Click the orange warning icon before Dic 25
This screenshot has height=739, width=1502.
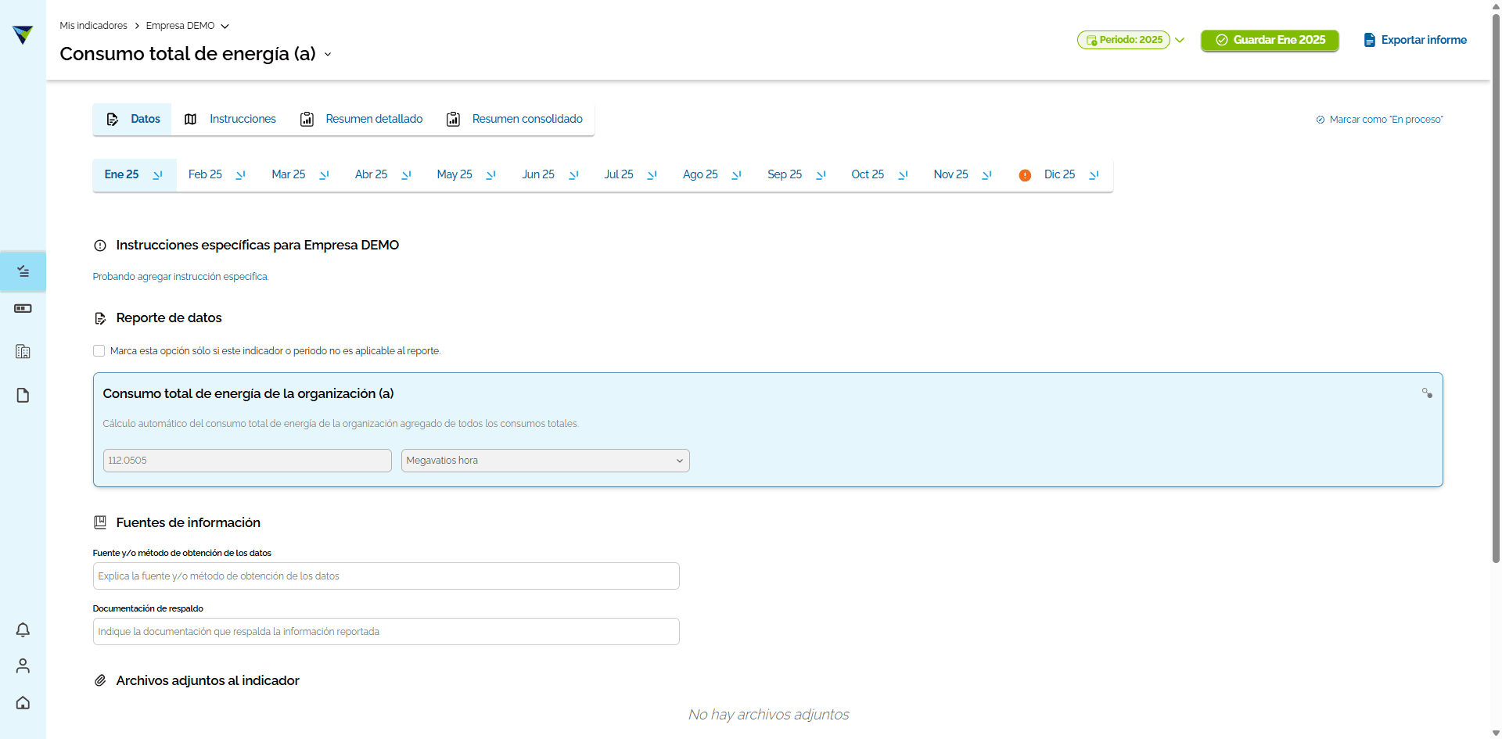tap(1025, 175)
